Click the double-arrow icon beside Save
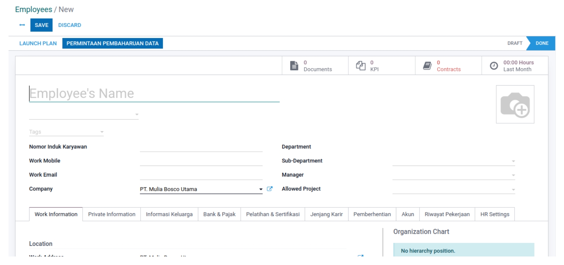This screenshot has height=265, width=564. coord(22,25)
